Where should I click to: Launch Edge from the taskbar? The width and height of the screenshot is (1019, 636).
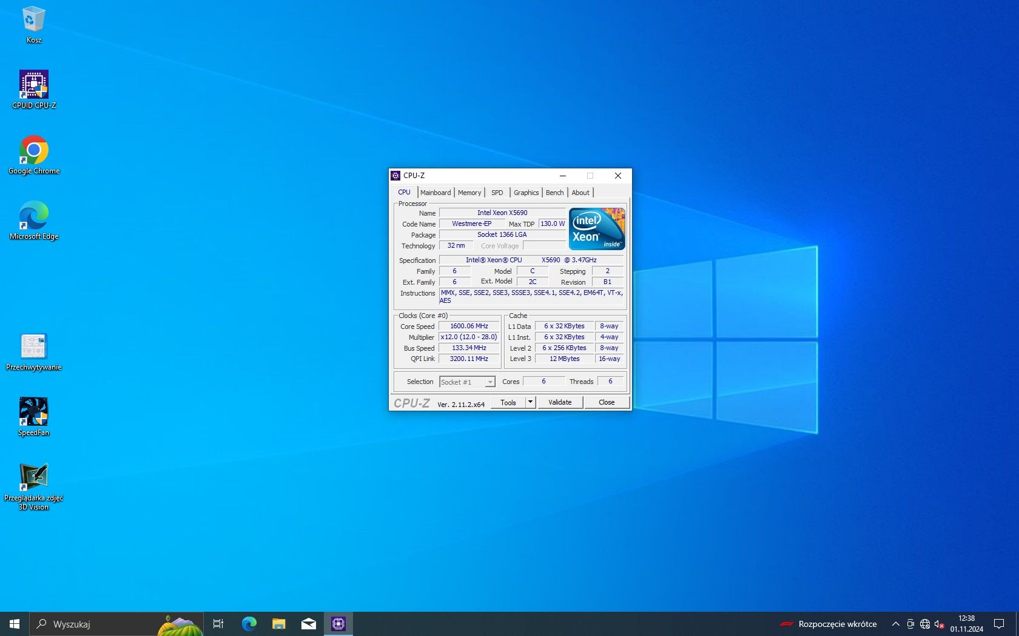249,624
